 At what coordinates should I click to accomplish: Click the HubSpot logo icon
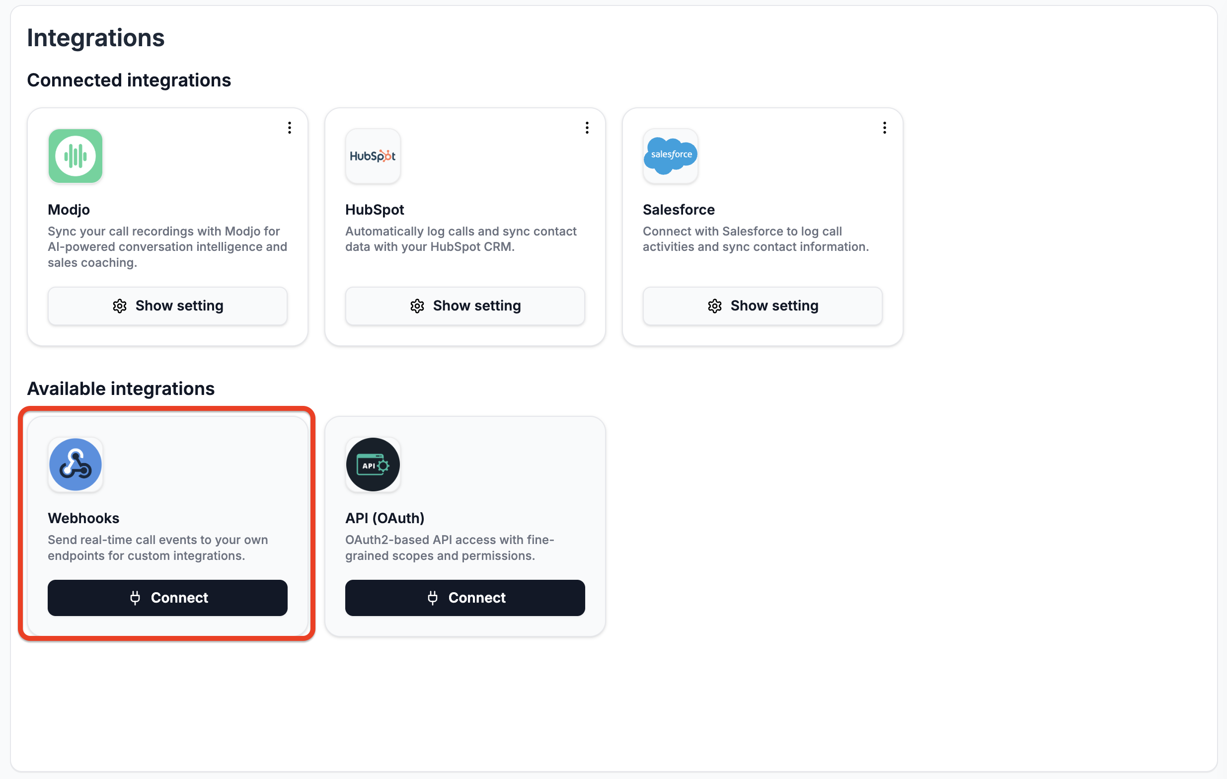coord(373,156)
